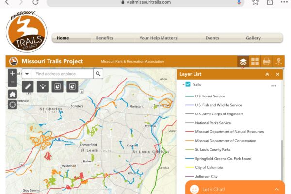Click Missouri Trails Project header title
Screen dimensions: 291x194
52,61
